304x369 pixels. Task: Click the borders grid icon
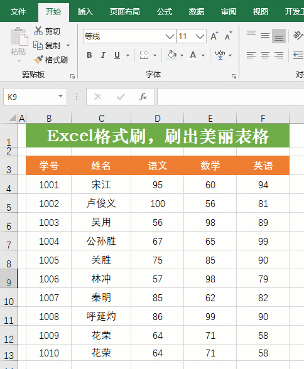[x=144, y=55]
